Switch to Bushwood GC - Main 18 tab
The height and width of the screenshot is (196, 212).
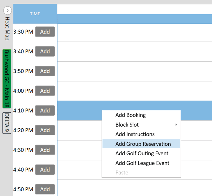tap(7, 78)
